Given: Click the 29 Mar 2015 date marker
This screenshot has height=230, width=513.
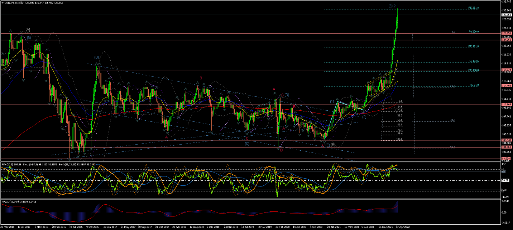Looking at the screenshot, I should [8, 226].
